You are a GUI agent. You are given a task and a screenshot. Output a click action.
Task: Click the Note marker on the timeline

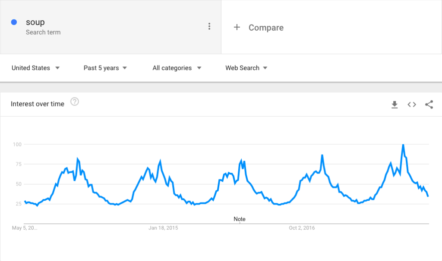pyautogui.click(x=239, y=219)
